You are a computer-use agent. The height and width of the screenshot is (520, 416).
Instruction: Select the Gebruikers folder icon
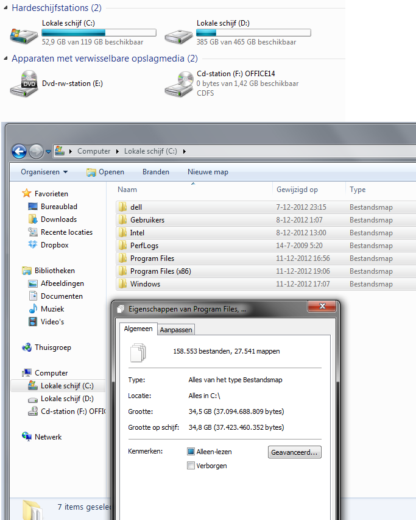122,219
